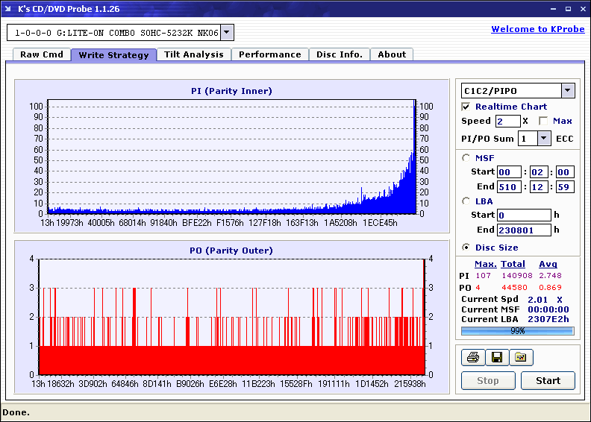The image size is (591, 422).
Task: Open the PI/PO Sum ECC dropdown
Action: (543, 139)
